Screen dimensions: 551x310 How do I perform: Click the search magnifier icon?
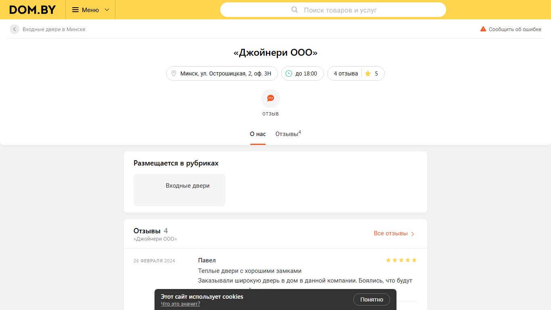coord(295,10)
